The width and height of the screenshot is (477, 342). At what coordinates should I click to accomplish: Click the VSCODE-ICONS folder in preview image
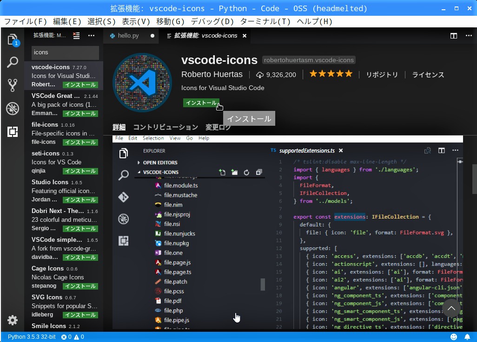[x=160, y=172]
